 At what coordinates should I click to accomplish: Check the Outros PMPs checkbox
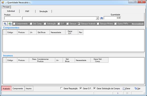(115, 24)
